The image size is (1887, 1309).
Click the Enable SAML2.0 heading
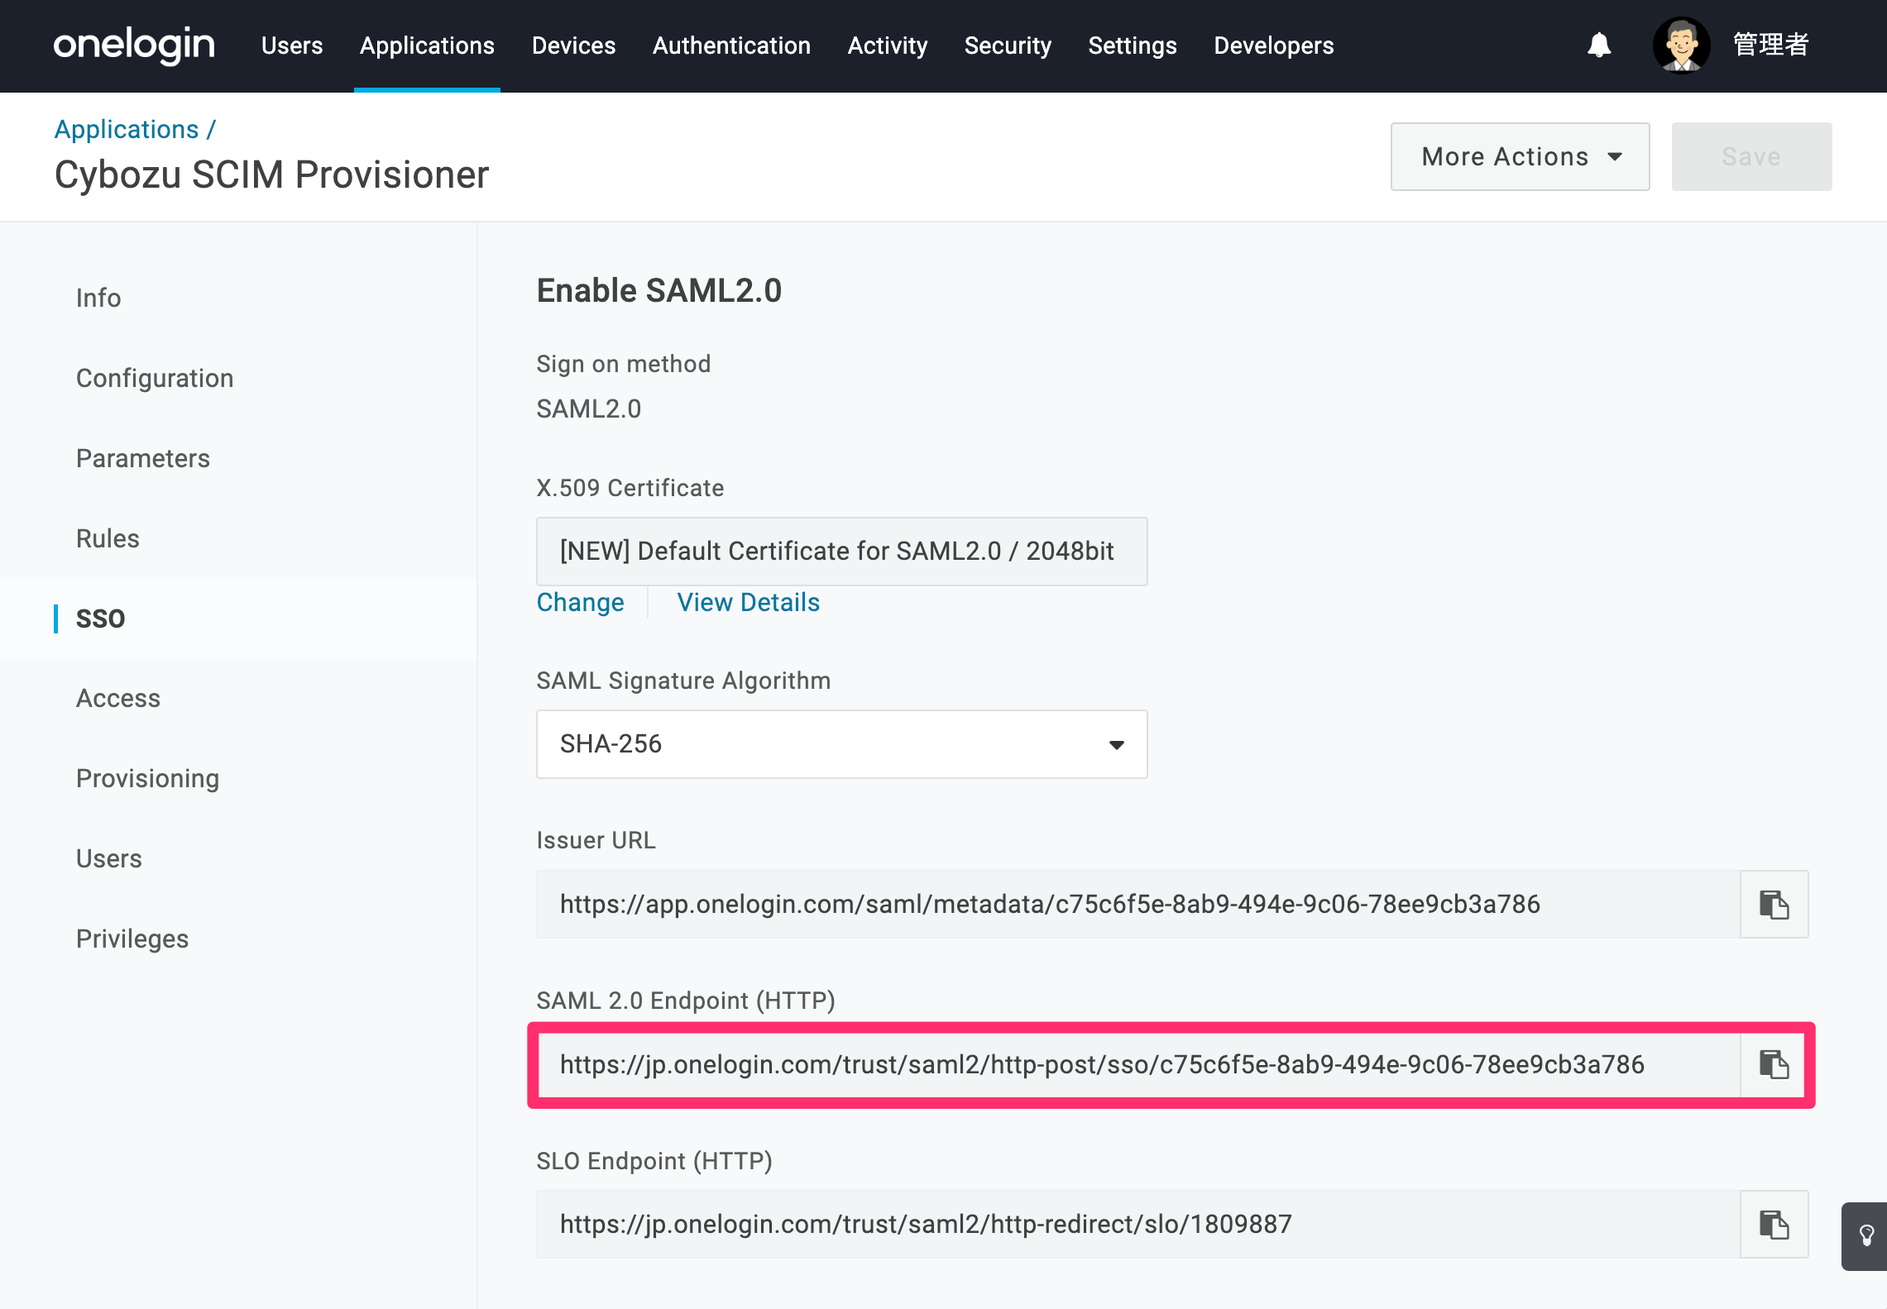pos(659,290)
